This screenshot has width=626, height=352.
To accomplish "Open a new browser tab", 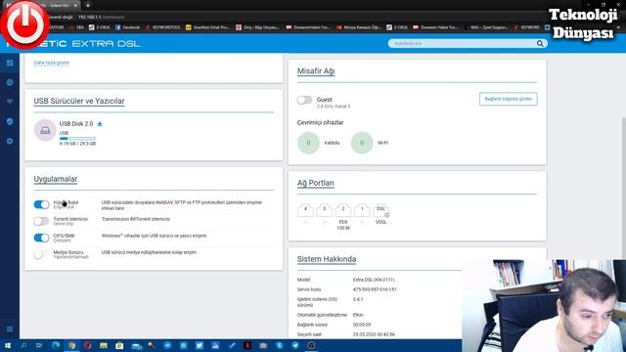I will (x=88, y=5).
